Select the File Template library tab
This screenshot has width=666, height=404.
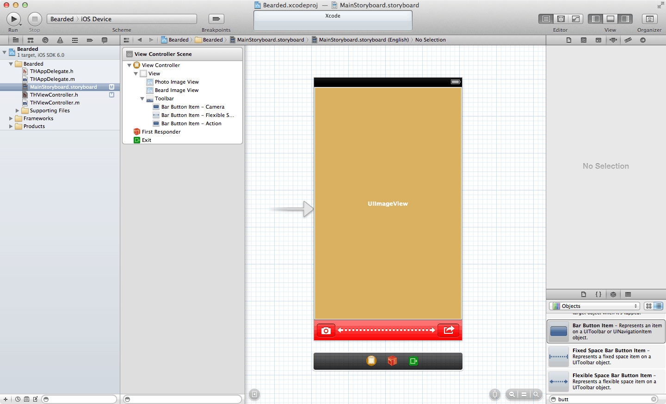584,294
